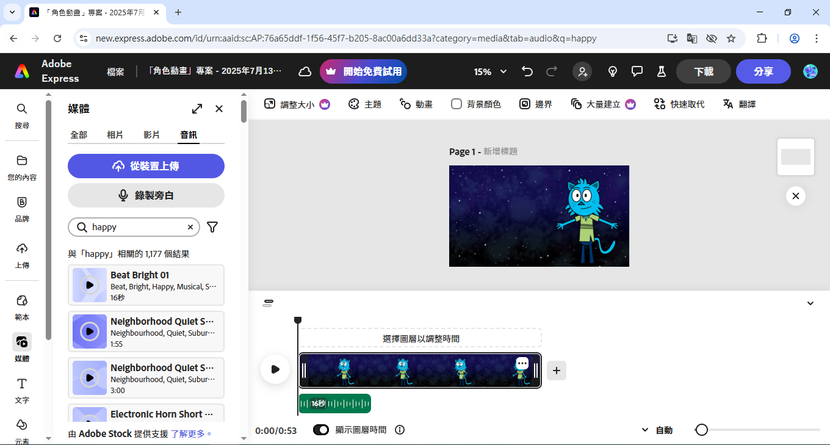830x445 pixels.
Task: Open the invite collaborator icon
Action: point(582,71)
